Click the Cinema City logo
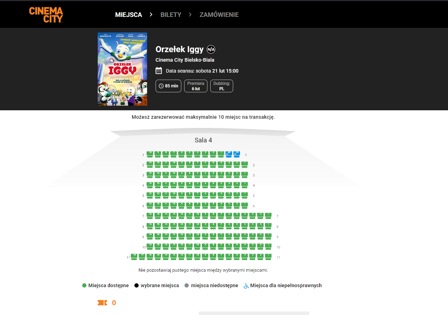This screenshot has height=315, width=448. tap(46, 14)
